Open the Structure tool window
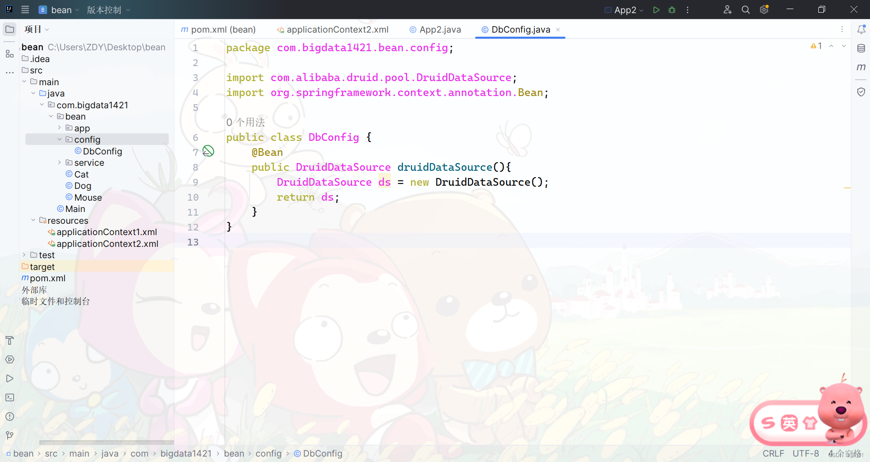The image size is (870, 462). tap(10, 54)
